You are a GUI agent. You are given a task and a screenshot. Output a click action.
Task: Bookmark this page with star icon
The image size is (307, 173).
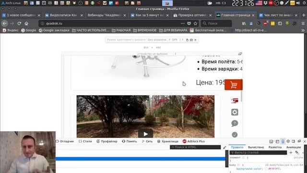(195, 24)
